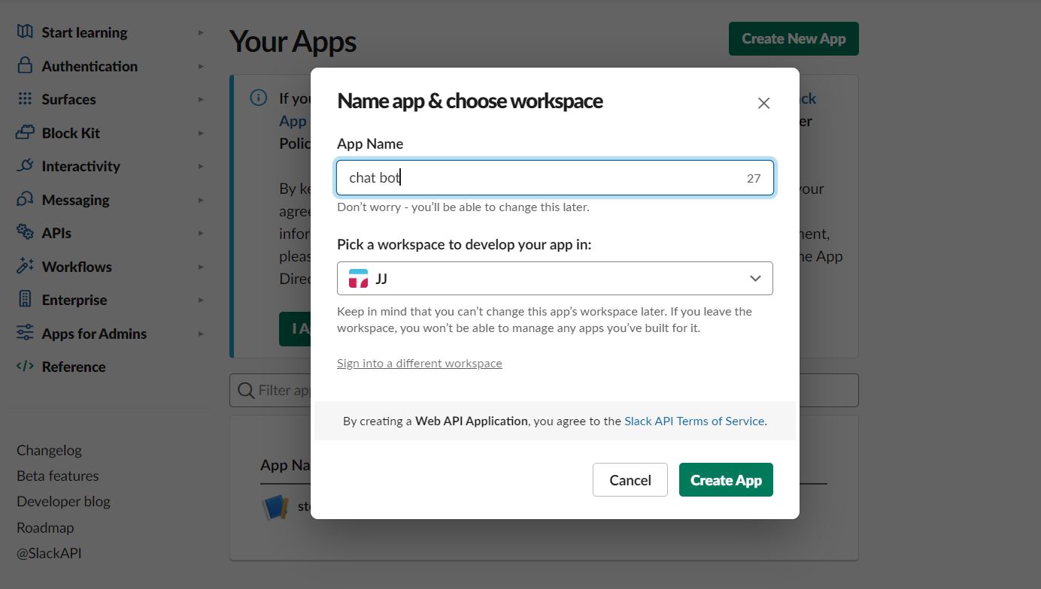The height and width of the screenshot is (589, 1041).
Task: Expand the Block Kit section arrow
Action: click(201, 133)
